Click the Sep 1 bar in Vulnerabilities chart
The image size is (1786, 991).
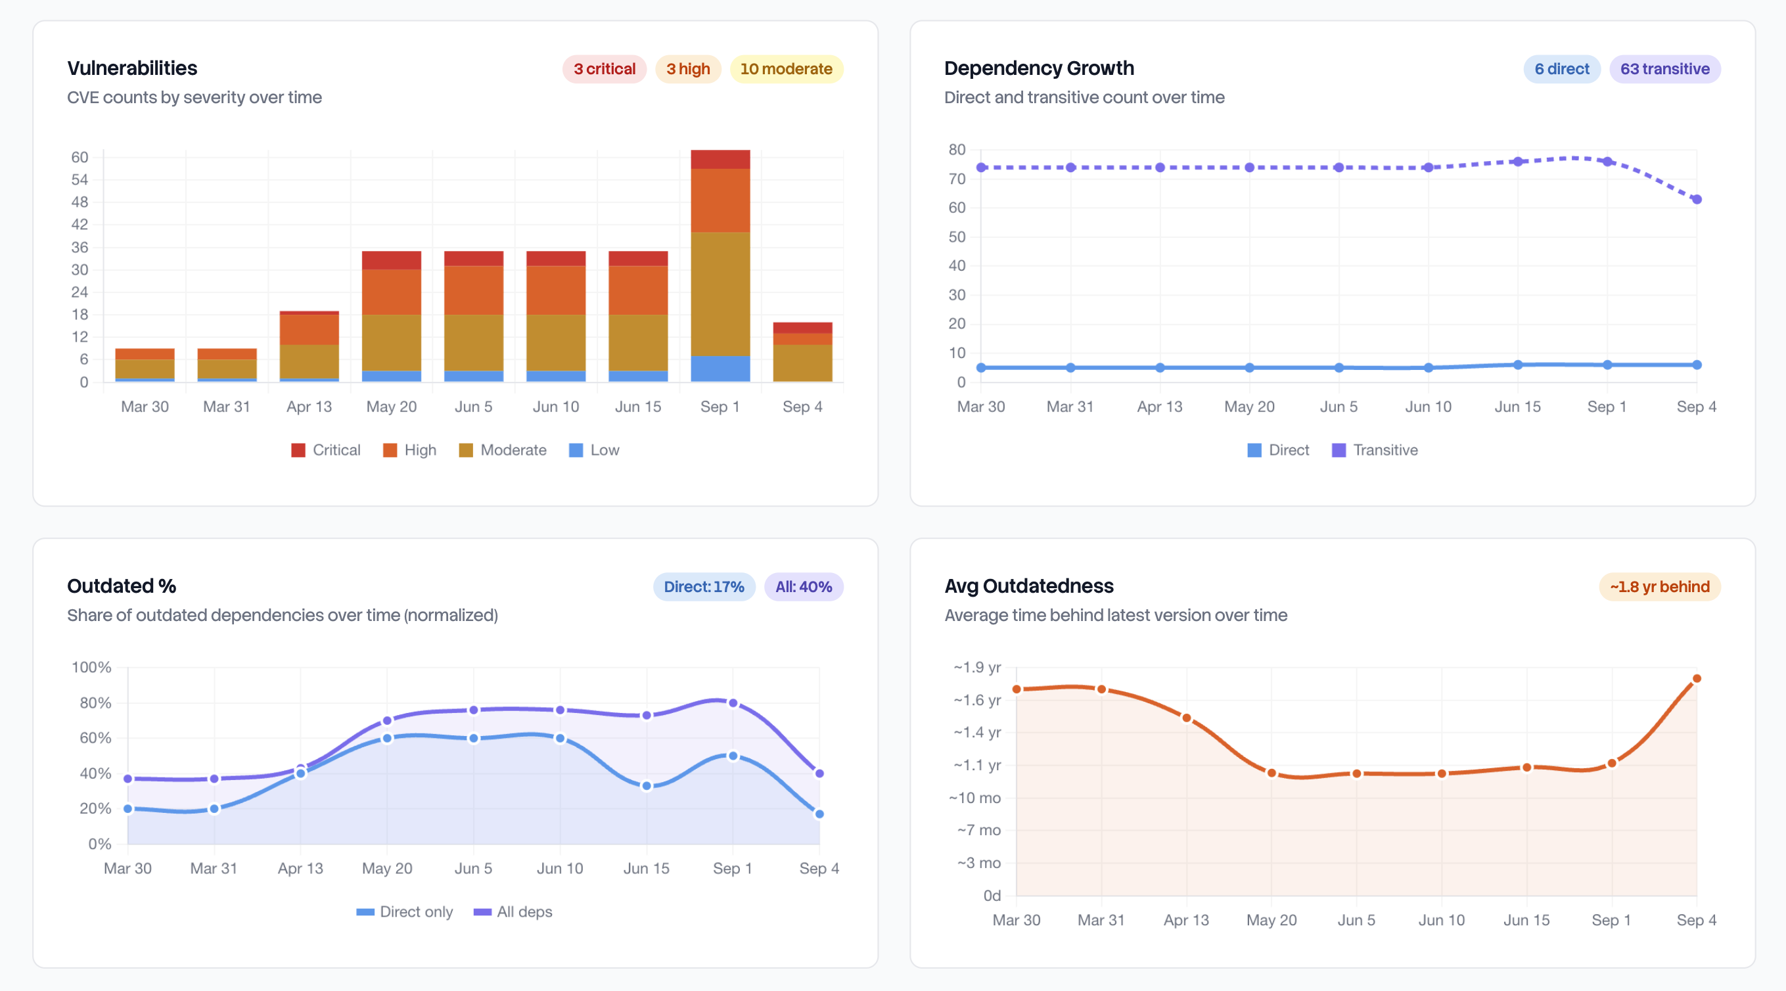click(x=720, y=265)
